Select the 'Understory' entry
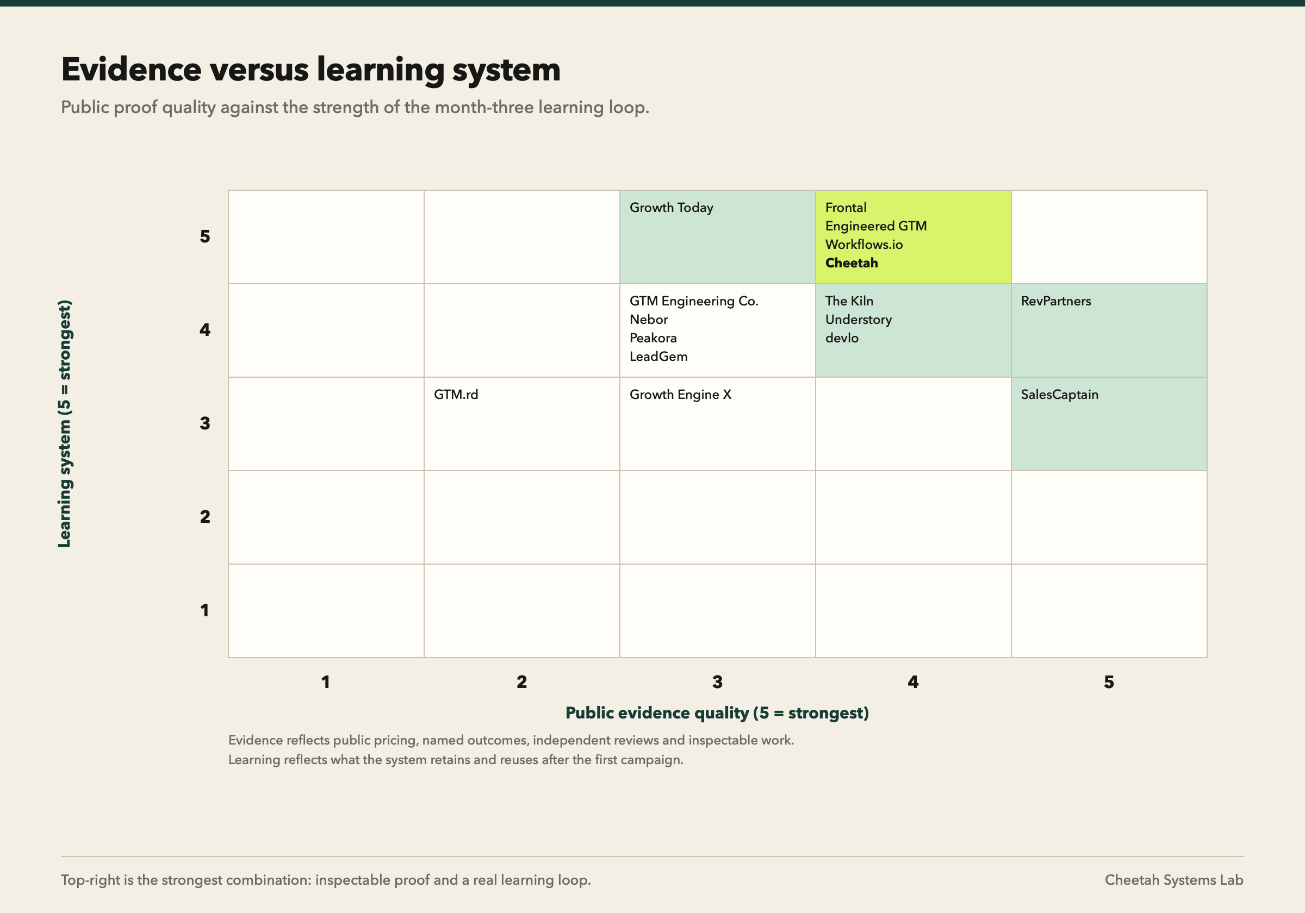Viewport: 1305px width, 913px height. tap(858, 320)
